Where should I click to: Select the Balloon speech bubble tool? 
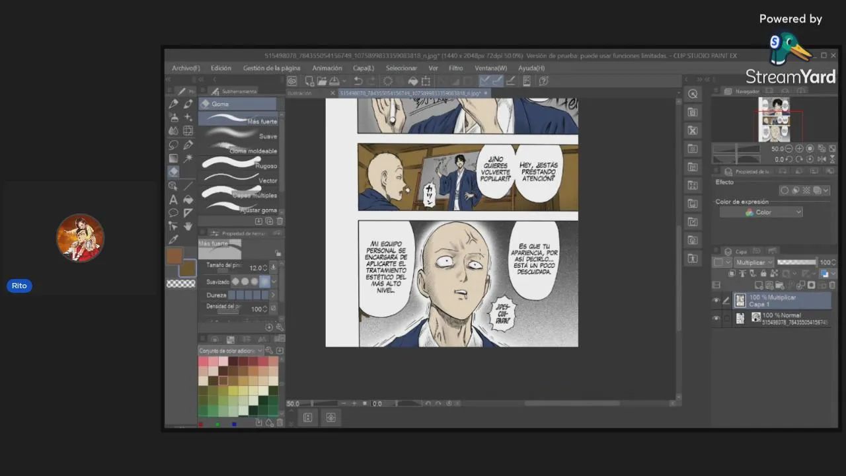(173, 213)
